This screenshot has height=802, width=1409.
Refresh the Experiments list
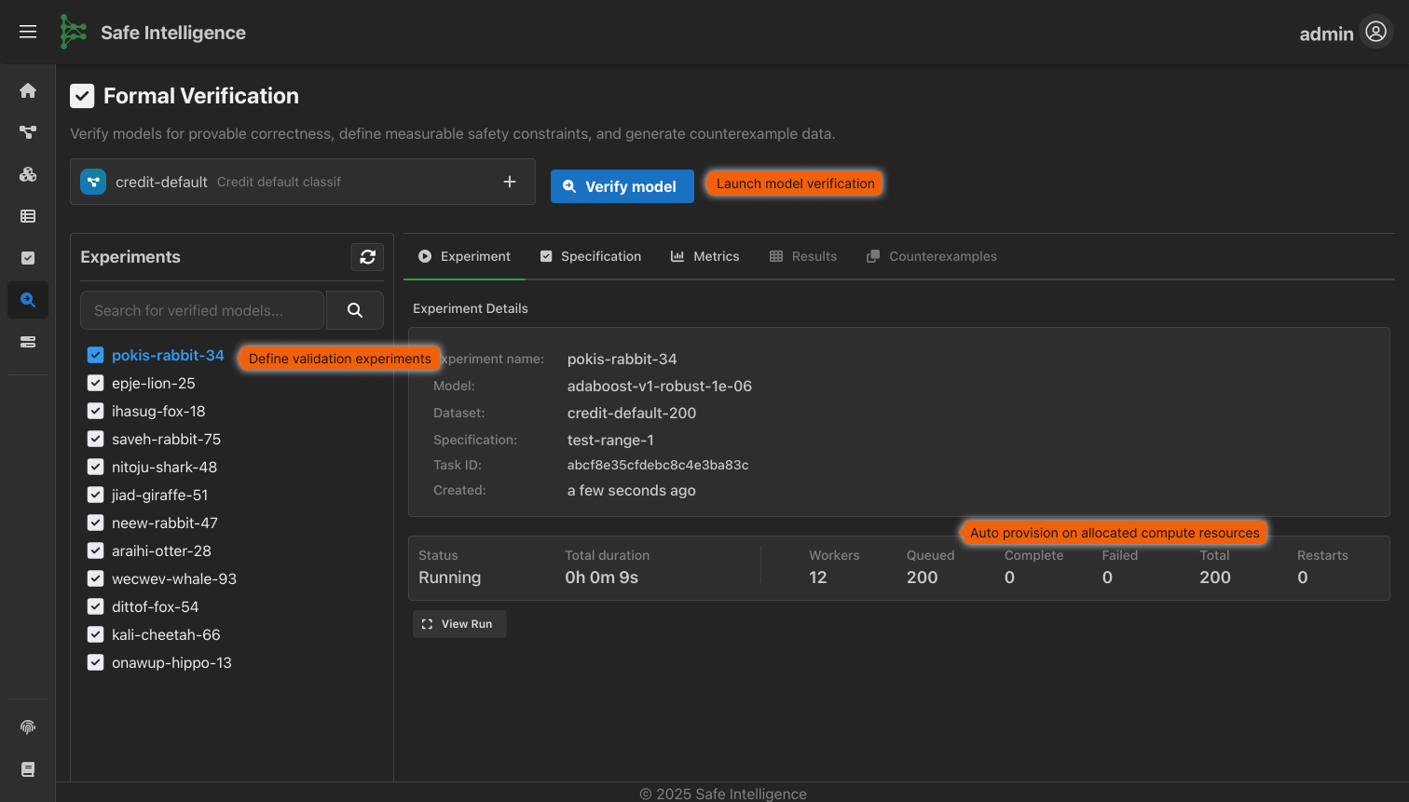pyautogui.click(x=367, y=257)
